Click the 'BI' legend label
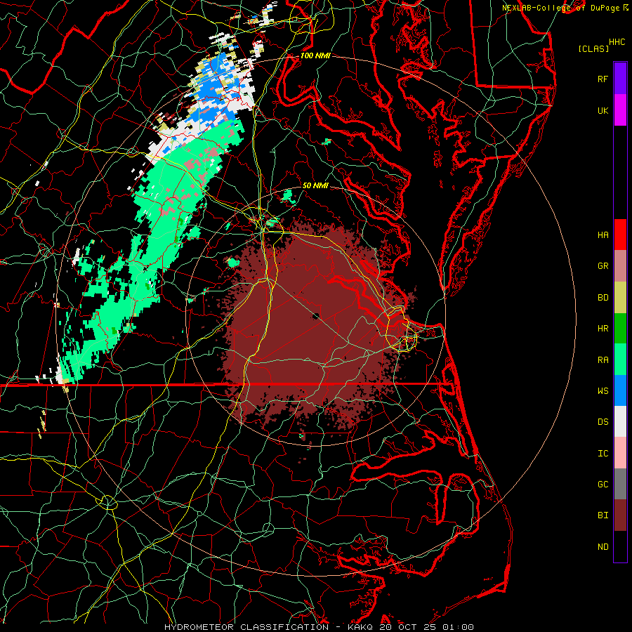This screenshot has width=632, height=632. pos(603,515)
